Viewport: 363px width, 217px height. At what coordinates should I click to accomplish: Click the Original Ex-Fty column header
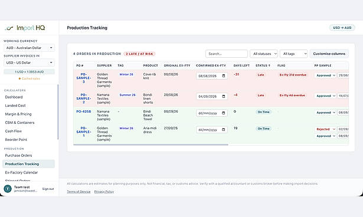[x=177, y=65]
